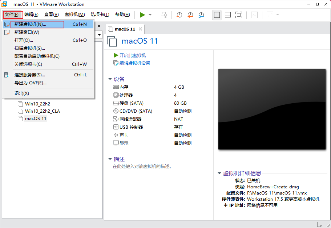
Task: Choose 关闭选项卡(C) menu entry
Action: pyautogui.click(x=49, y=64)
